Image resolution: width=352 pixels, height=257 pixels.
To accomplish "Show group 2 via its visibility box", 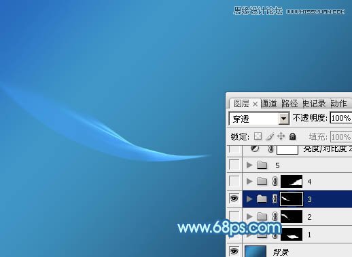I will [x=234, y=216].
